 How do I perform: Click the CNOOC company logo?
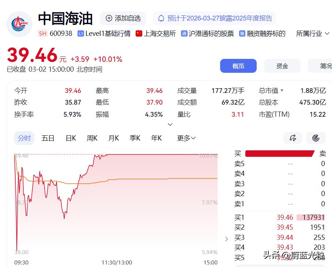click(19, 24)
